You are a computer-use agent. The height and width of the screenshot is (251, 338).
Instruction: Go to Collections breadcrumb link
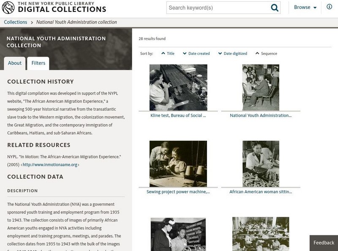16,22
